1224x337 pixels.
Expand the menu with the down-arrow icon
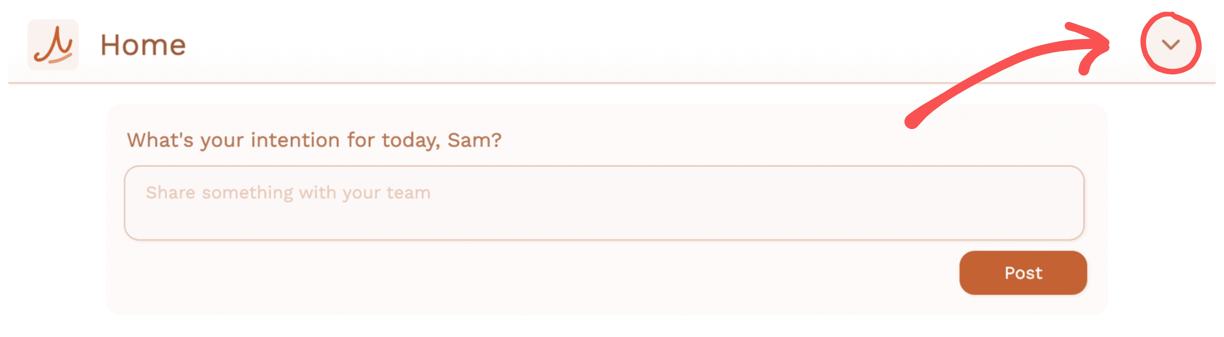(1170, 45)
